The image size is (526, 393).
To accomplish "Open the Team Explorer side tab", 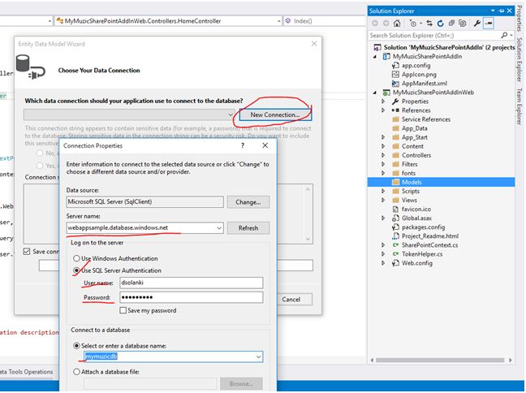I will coord(520,106).
